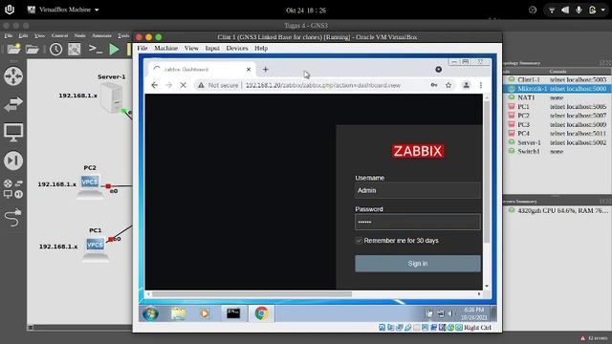The image size is (612, 344).
Task: Click network icon in top bar
Action: click(x=552, y=11)
